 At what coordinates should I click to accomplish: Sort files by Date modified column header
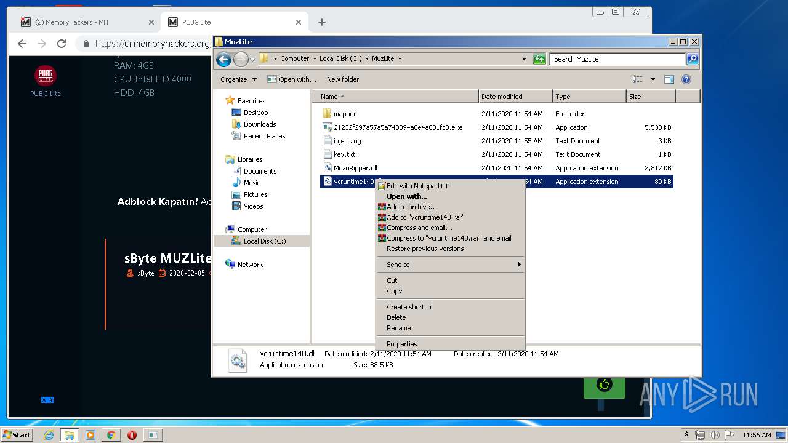click(515, 97)
